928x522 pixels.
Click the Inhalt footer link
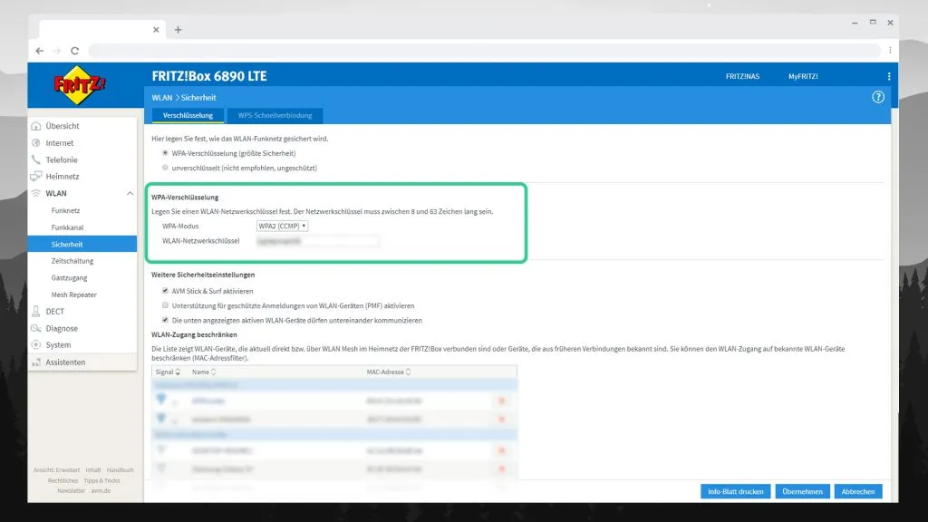point(93,470)
